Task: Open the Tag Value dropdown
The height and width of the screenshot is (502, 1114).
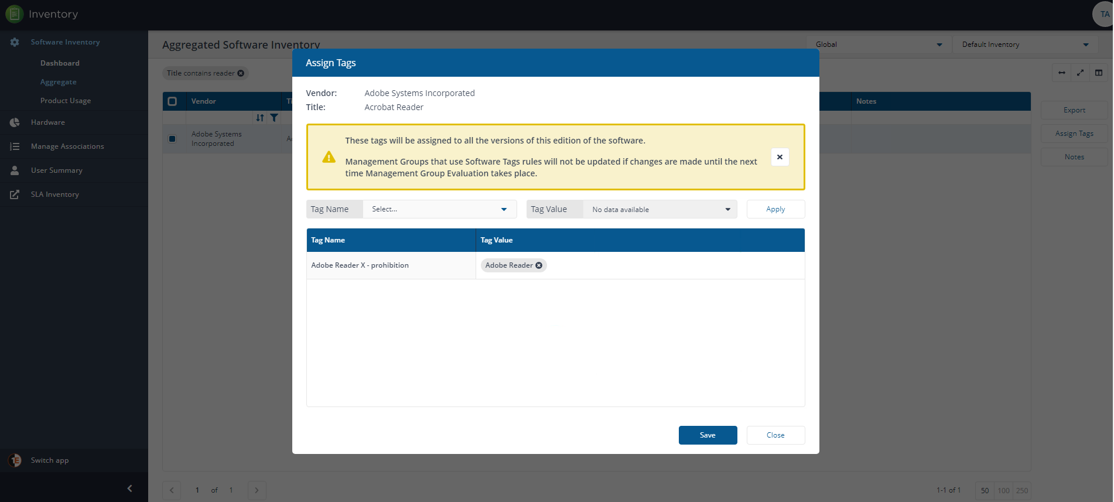Action: click(x=660, y=209)
